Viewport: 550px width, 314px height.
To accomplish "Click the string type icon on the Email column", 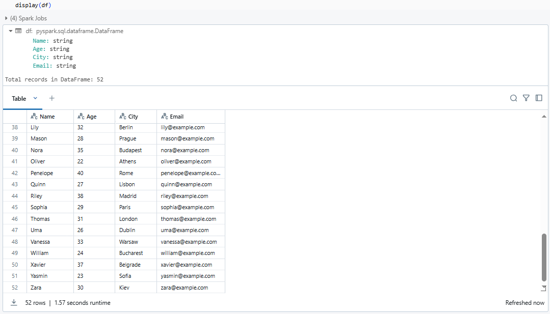I will click(163, 116).
